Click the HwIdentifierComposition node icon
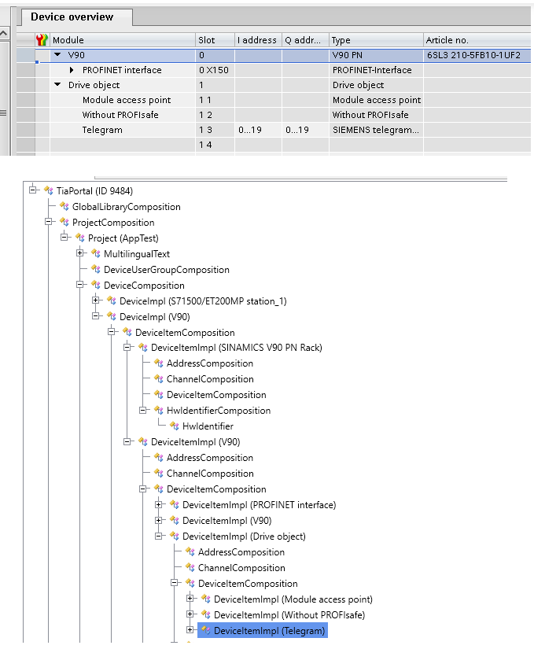 coord(159,410)
